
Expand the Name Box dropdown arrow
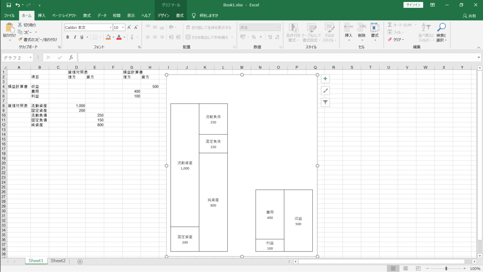coord(30,58)
